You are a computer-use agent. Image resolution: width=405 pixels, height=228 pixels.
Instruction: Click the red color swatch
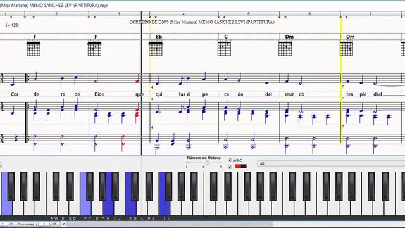pos(238,166)
